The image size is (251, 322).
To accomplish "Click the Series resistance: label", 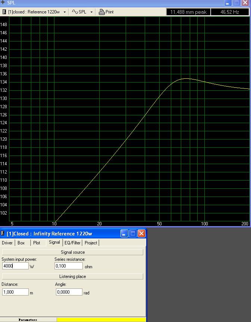I will tap(70, 259).
